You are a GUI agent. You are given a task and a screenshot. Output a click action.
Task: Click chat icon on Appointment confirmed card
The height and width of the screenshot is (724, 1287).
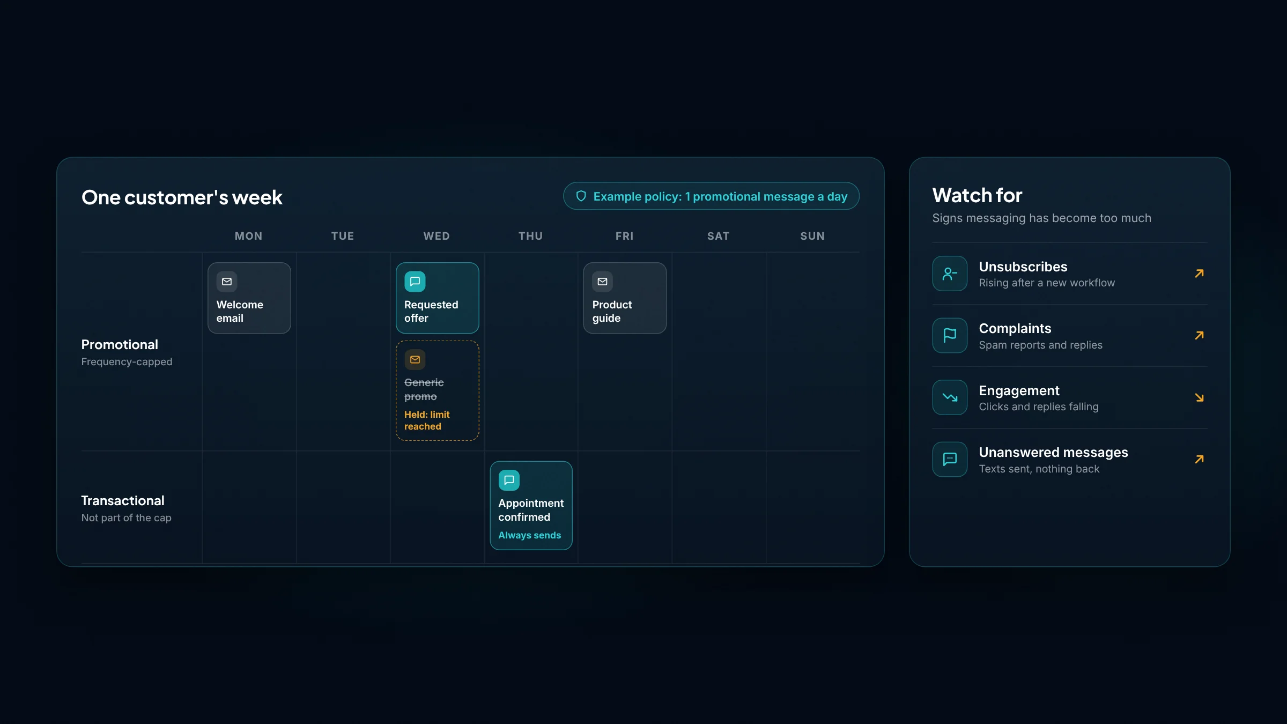pos(509,481)
